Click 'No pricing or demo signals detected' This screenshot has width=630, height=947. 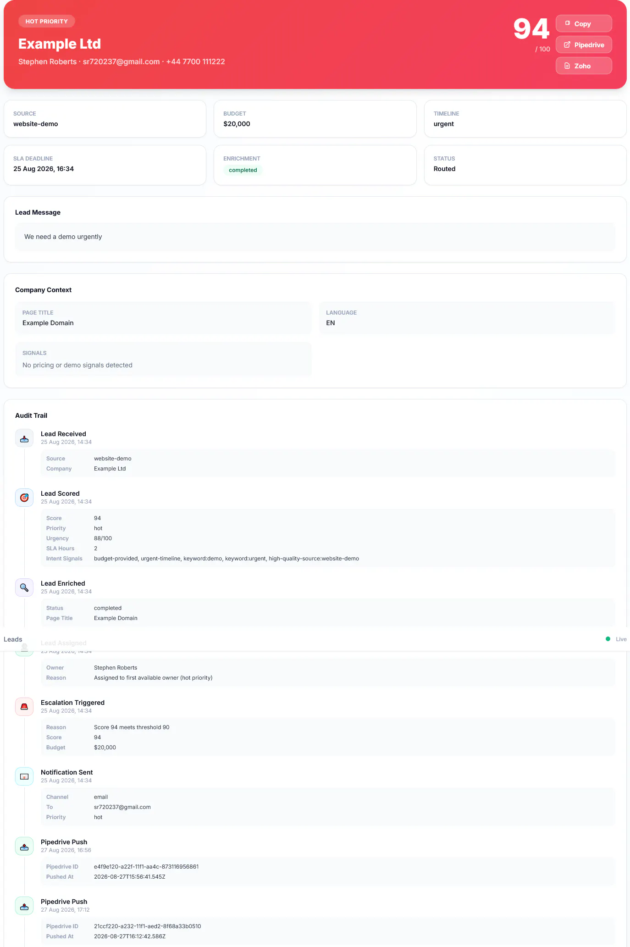pos(77,365)
